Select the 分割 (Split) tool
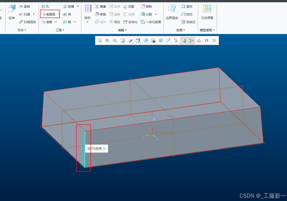This screenshot has width=287, height=201. pos(146,14)
